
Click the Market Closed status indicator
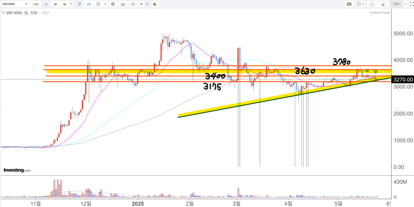[x=380, y=13]
